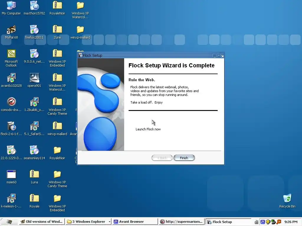Select the 1.2build6_o... installer icon
This screenshot has height=226, width=302.
pos(34,104)
